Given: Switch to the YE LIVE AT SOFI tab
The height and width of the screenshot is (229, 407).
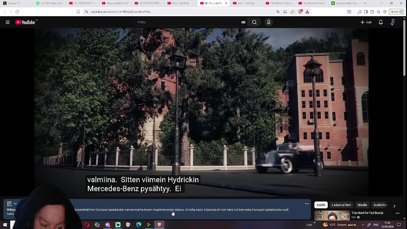Looking at the screenshot, I should 82,3.
